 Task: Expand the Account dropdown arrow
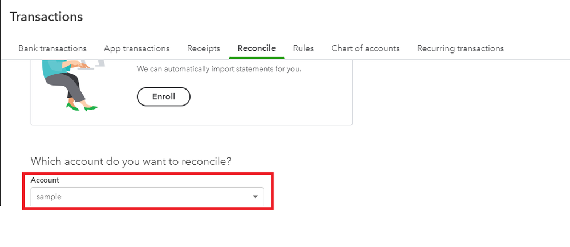[255, 197]
